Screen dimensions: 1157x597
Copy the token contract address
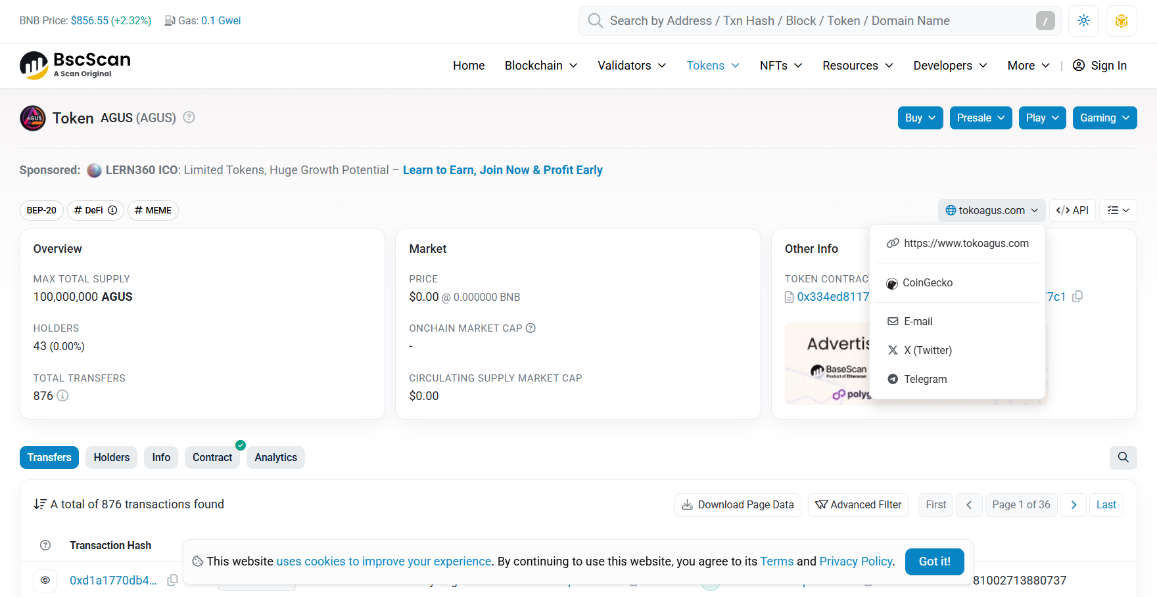point(1077,297)
